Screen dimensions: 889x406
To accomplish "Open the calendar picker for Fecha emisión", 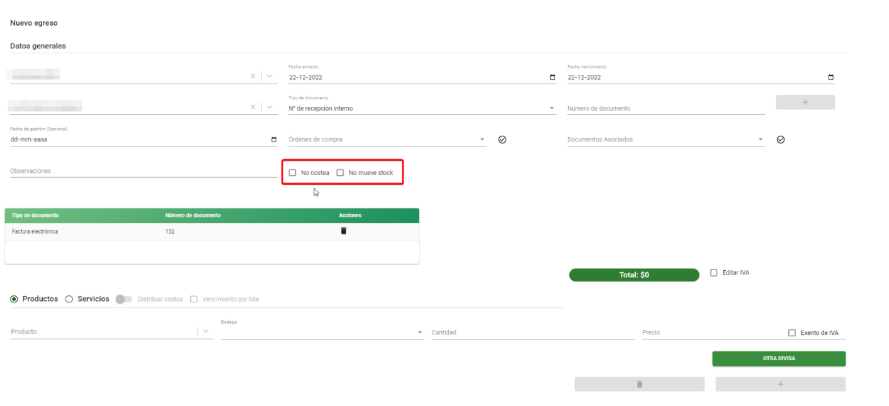I will coord(552,77).
